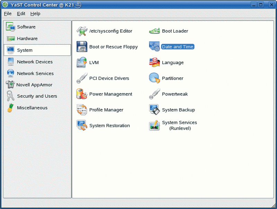Choose the Network Devices icon
277x209 pixels.
(x=11, y=62)
